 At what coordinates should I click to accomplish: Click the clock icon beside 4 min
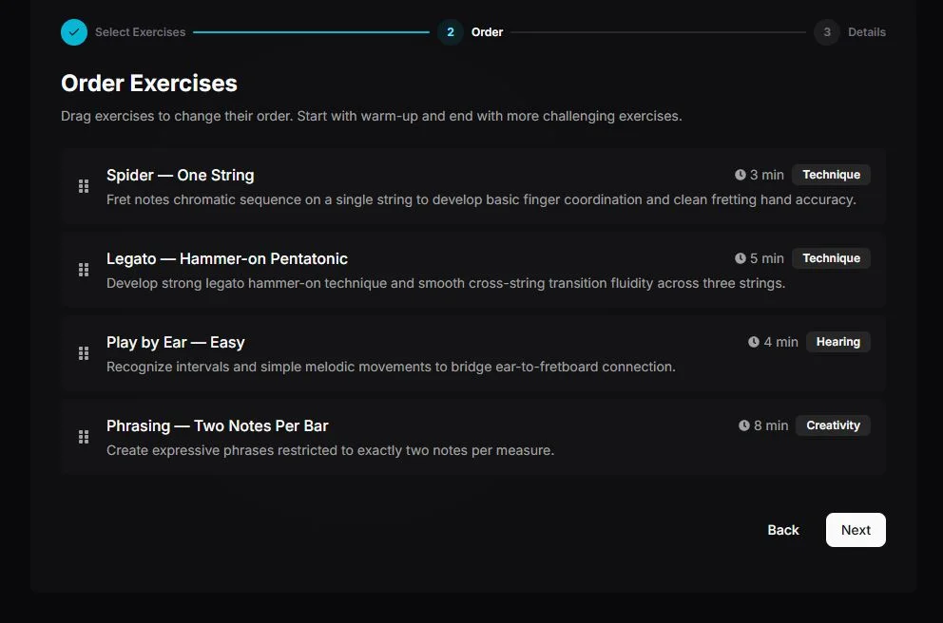pos(754,342)
